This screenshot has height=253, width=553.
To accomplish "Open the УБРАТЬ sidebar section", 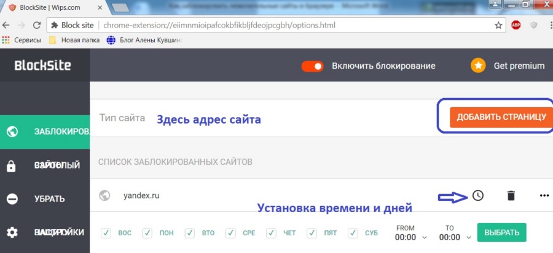I will click(x=45, y=199).
